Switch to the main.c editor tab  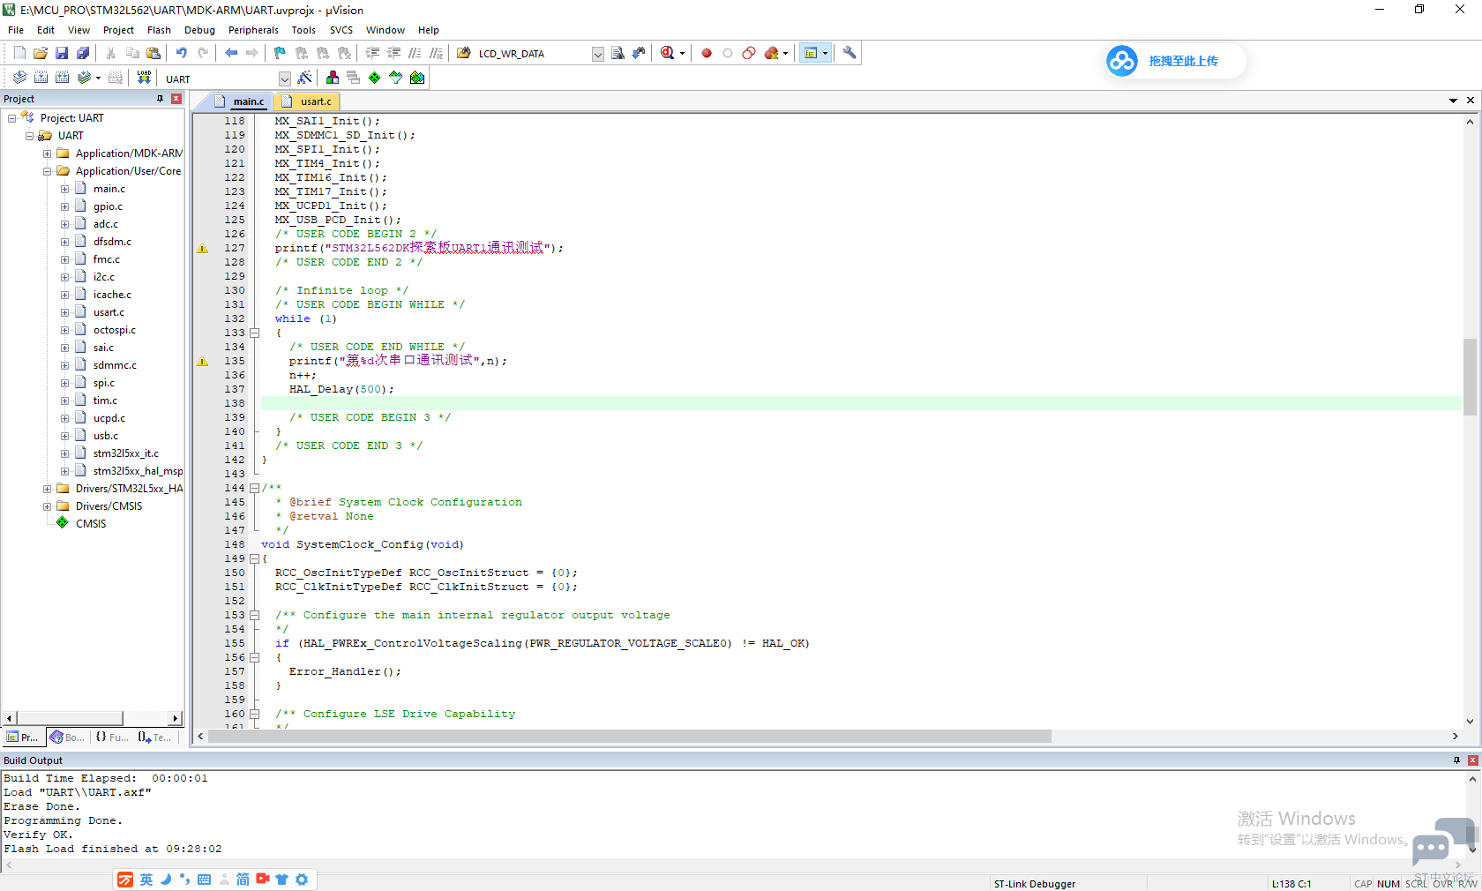pyautogui.click(x=240, y=101)
